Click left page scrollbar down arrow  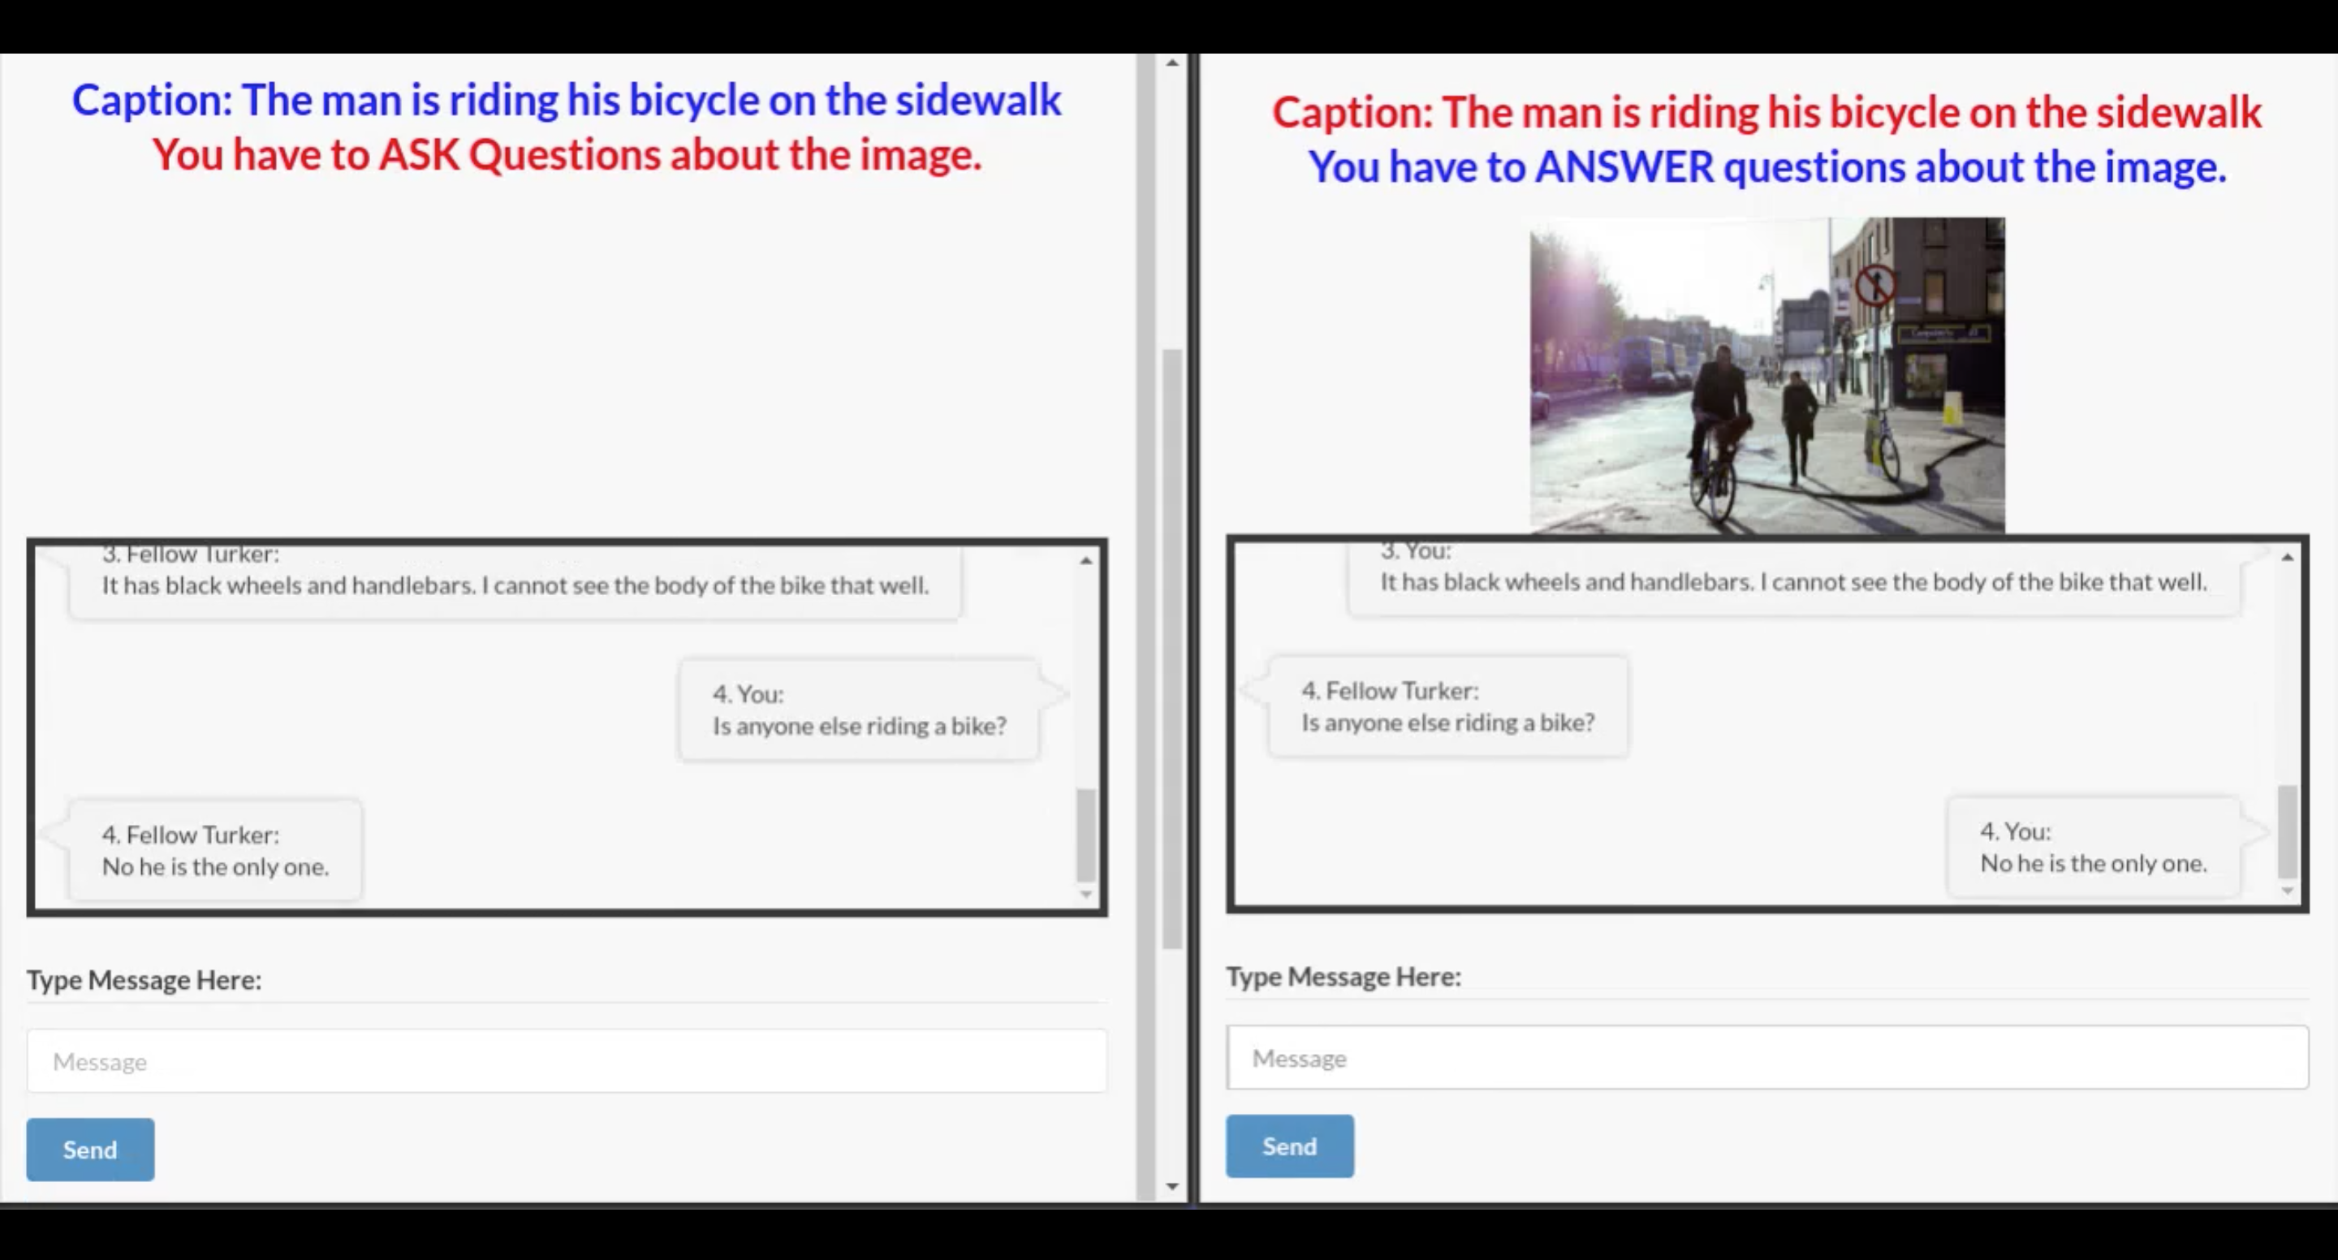(1171, 1185)
